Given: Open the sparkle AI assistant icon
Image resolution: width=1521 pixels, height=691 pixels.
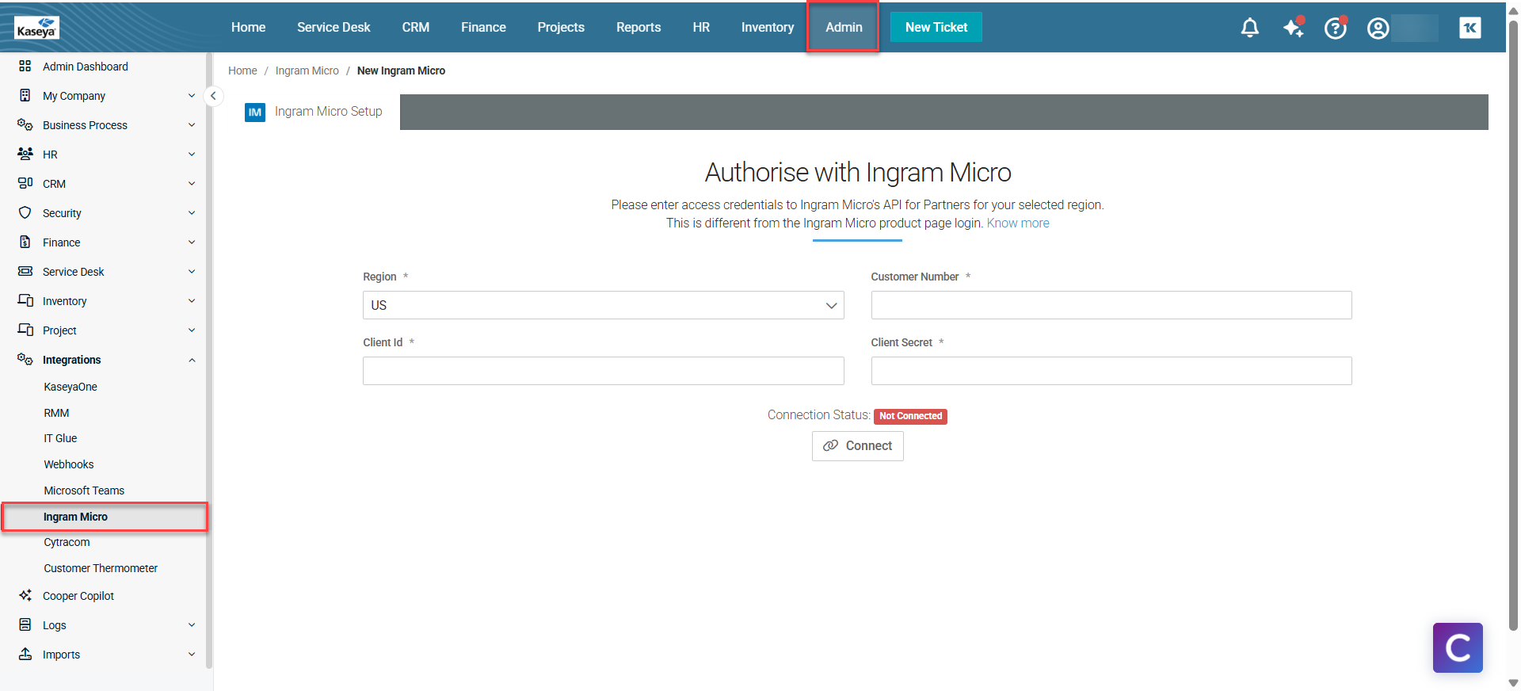Looking at the screenshot, I should (1293, 28).
